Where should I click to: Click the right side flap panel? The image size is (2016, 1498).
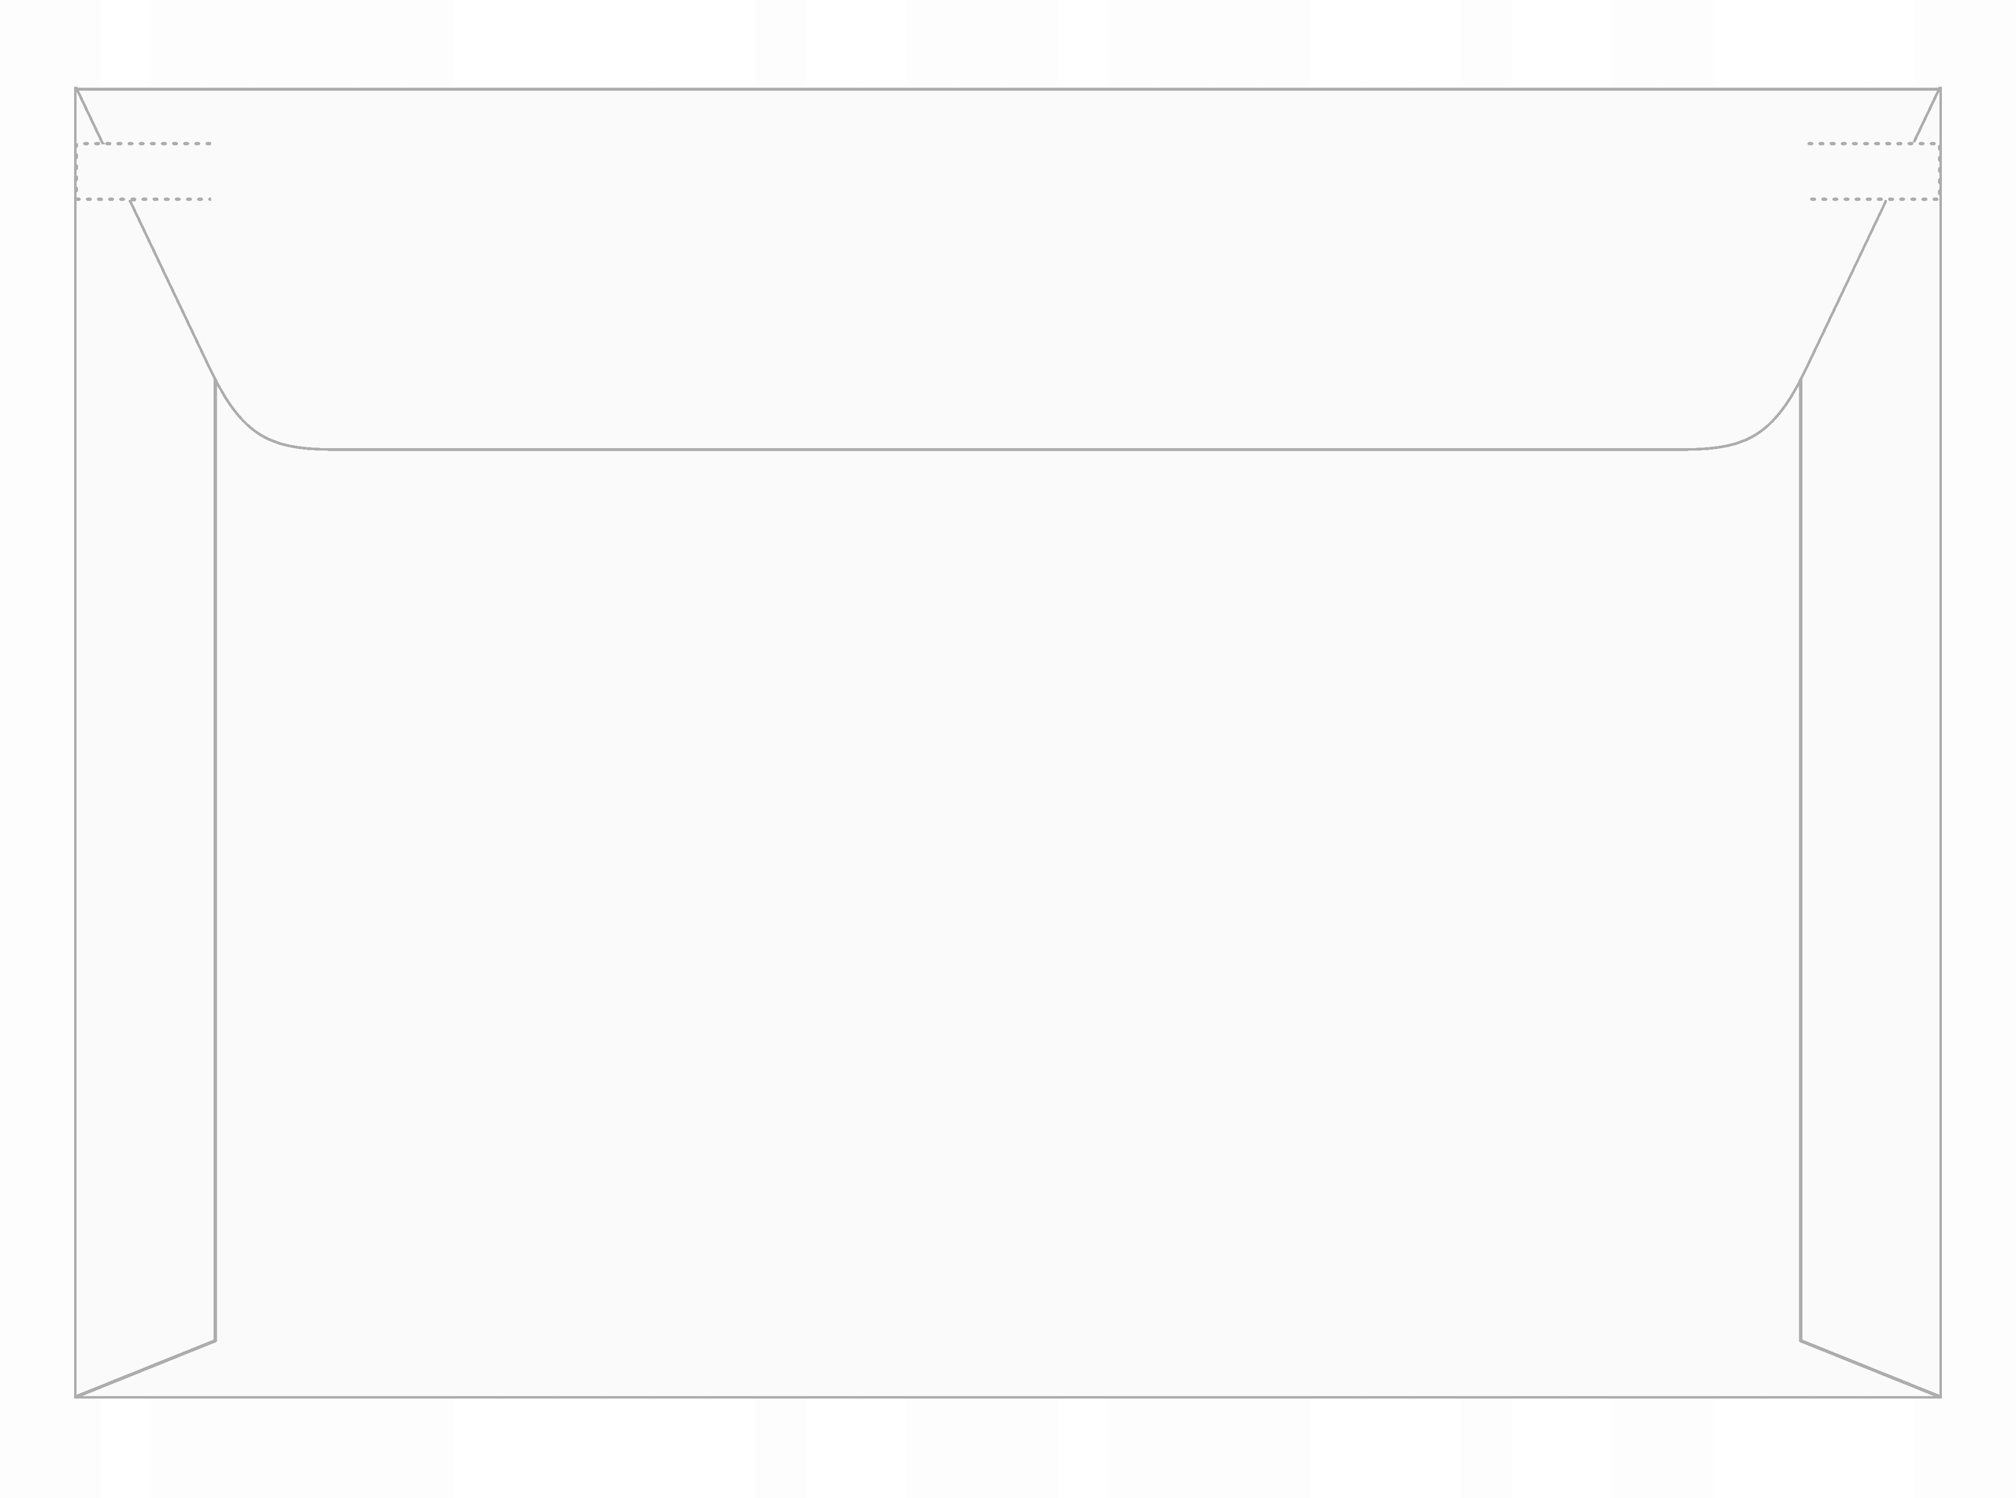coord(1870,816)
